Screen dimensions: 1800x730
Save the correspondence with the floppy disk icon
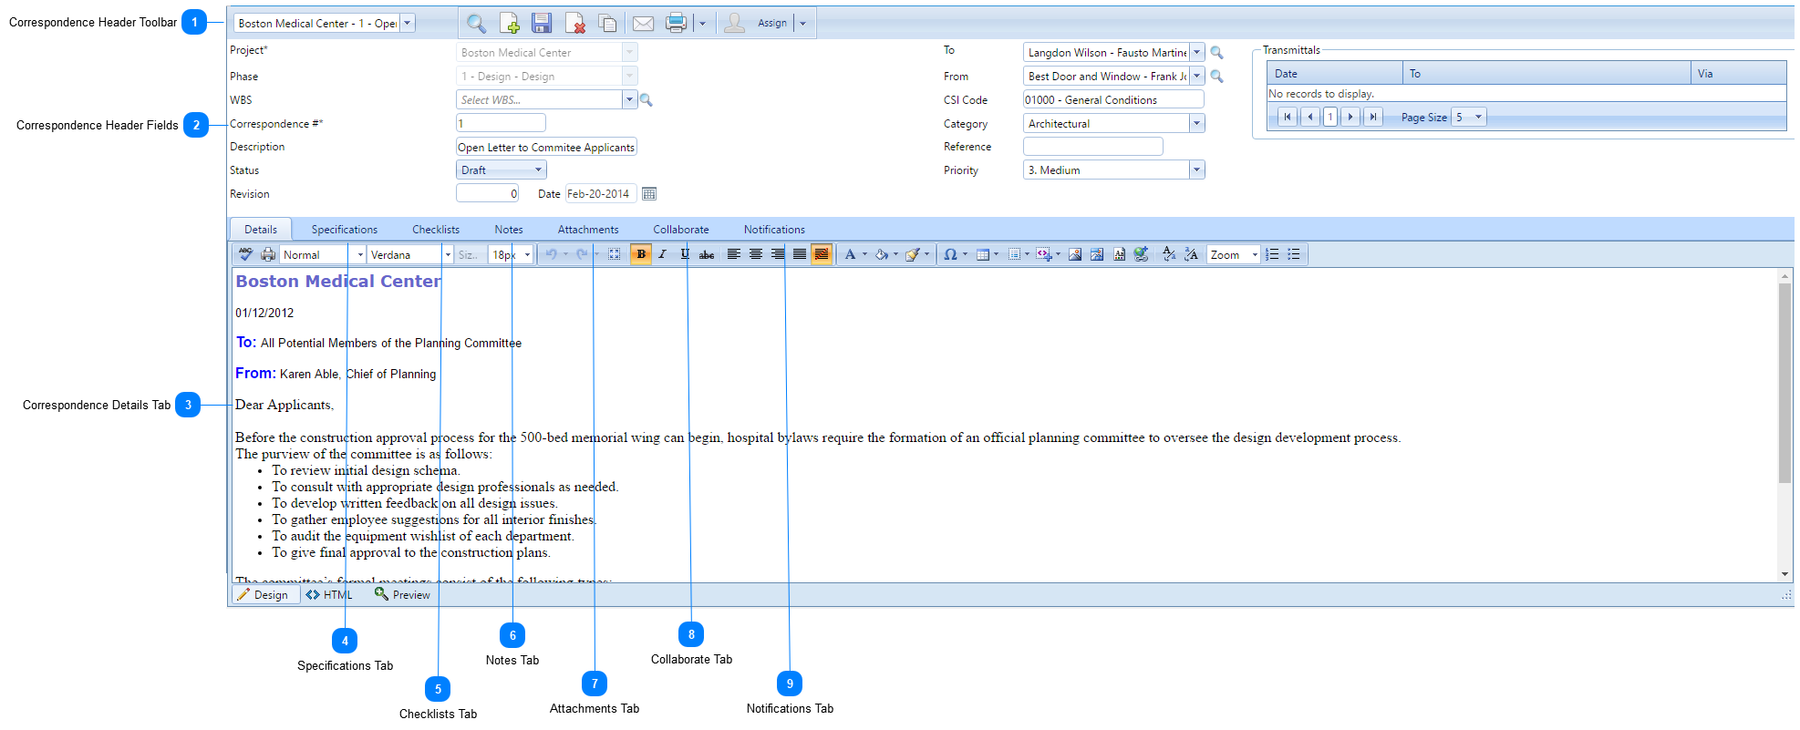[x=542, y=24]
